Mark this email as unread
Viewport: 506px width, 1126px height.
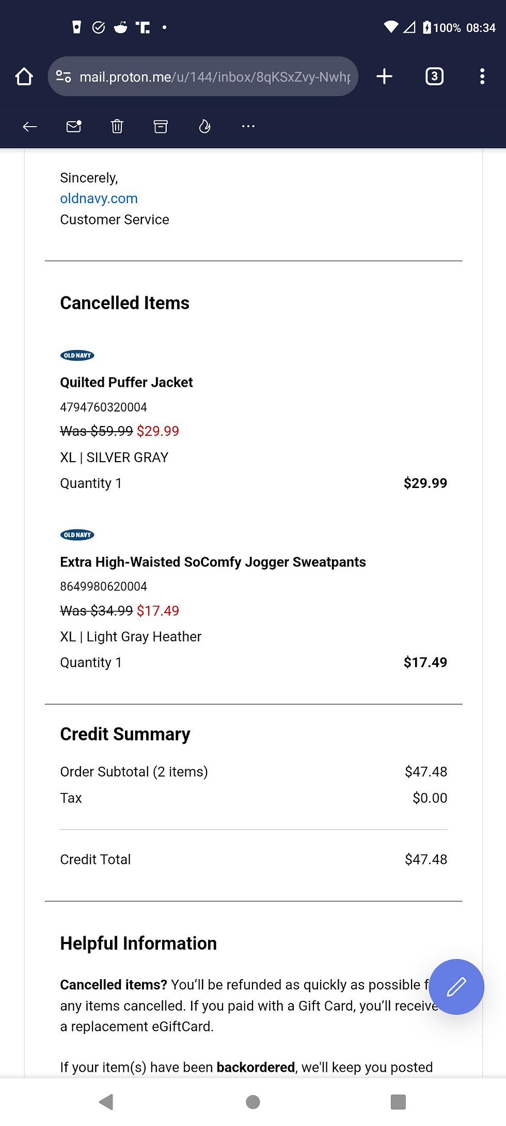pos(74,127)
